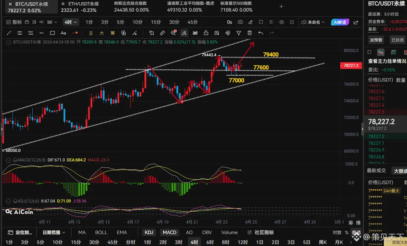Select the 15分 timeframe in top bar
Viewport: 407px width, 246px height.
[156, 22]
